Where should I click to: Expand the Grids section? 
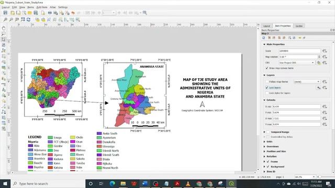[x=264, y=142]
